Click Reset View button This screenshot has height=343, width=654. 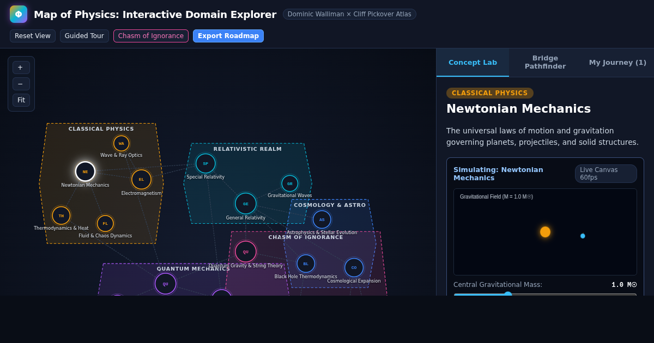coord(33,36)
